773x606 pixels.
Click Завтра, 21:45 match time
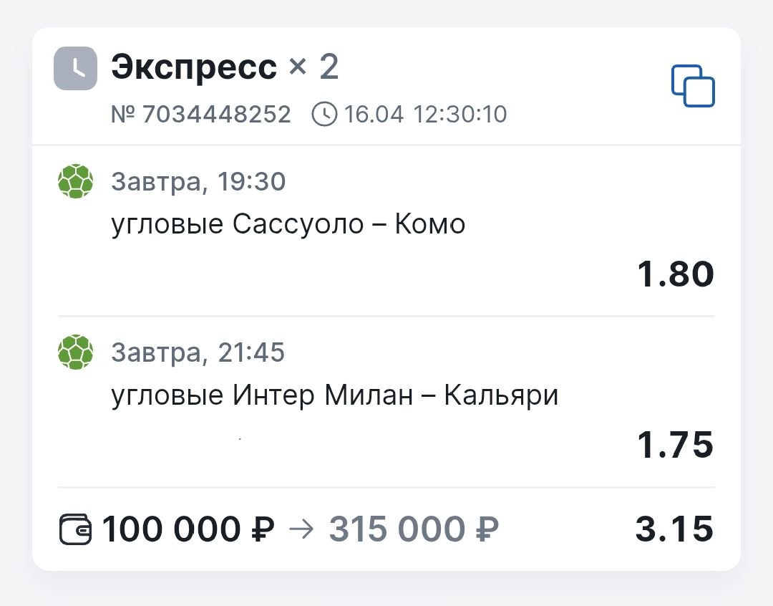[198, 352]
